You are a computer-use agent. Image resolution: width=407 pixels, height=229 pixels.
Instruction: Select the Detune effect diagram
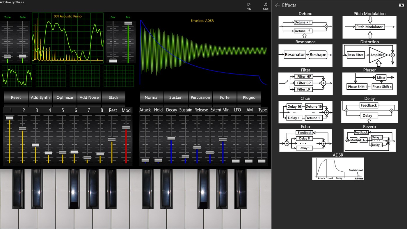(x=305, y=27)
